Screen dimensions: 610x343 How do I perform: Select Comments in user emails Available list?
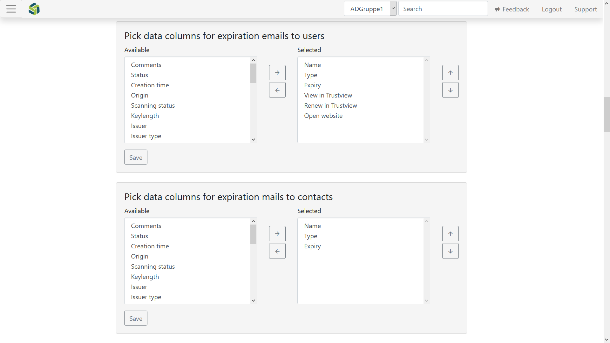187,65
